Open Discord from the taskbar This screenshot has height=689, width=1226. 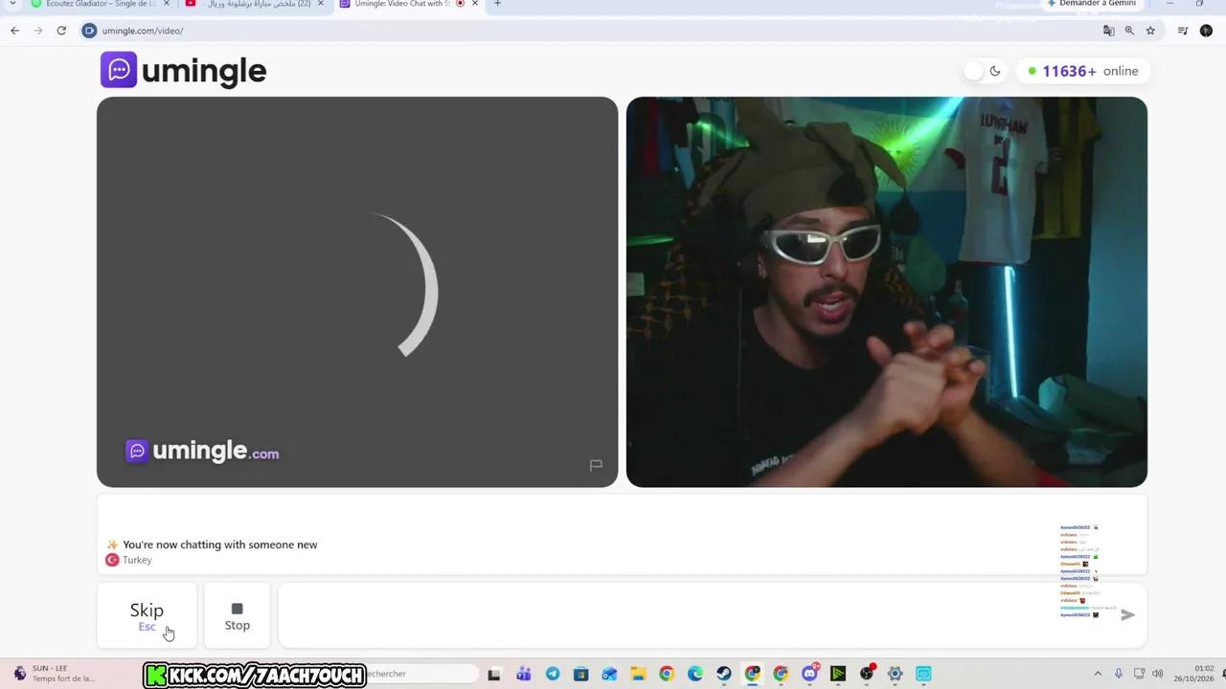tap(810, 674)
